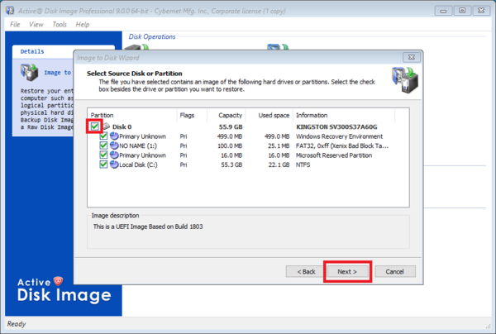Viewport: 496px width, 334px height.
Task: Click the Image to Disk icon in Details panel
Action: pyautogui.click(x=29, y=72)
